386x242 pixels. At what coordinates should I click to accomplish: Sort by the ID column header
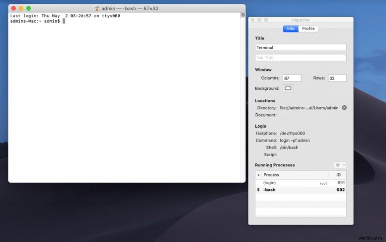pos(337,175)
